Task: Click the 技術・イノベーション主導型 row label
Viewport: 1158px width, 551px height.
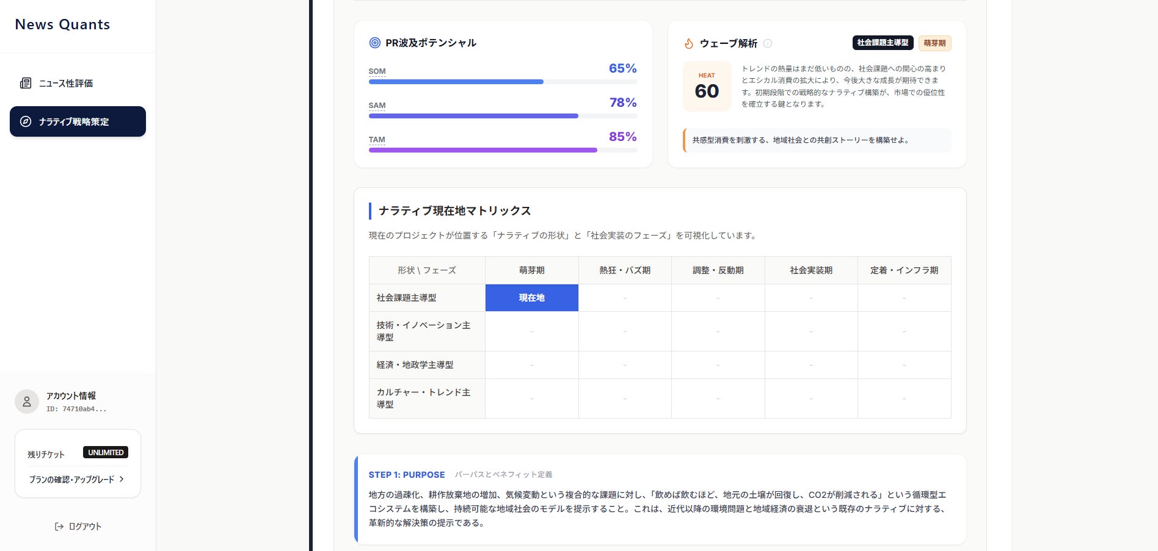Action: pyautogui.click(x=427, y=331)
